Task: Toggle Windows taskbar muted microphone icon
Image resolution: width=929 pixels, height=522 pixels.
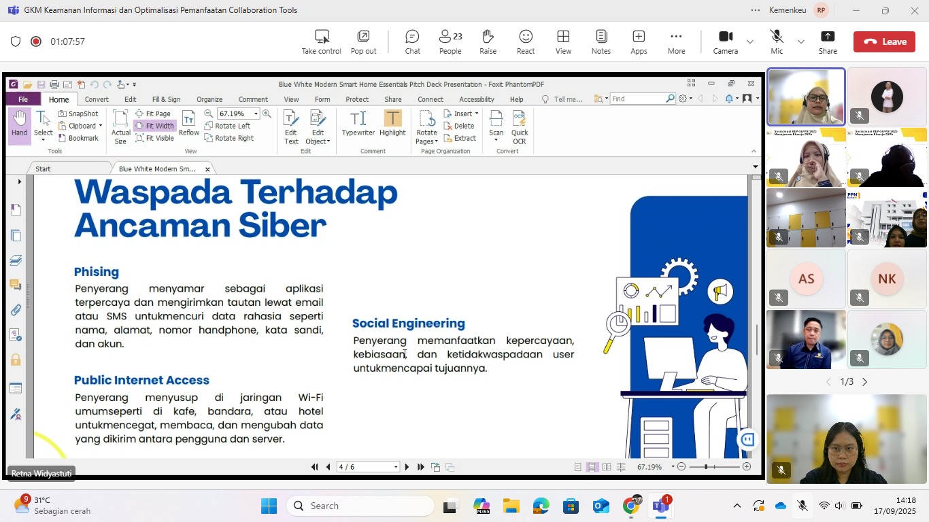Action: click(803, 506)
